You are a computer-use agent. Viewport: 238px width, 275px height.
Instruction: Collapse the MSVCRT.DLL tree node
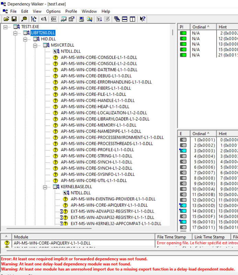[x=35, y=45]
